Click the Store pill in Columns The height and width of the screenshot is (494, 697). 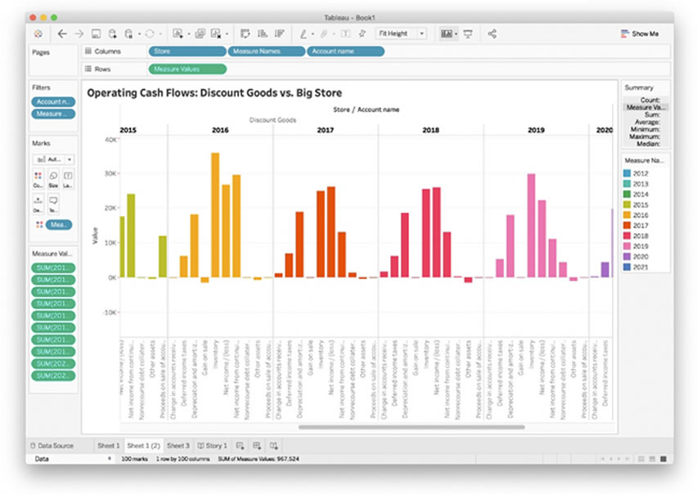(x=187, y=52)
